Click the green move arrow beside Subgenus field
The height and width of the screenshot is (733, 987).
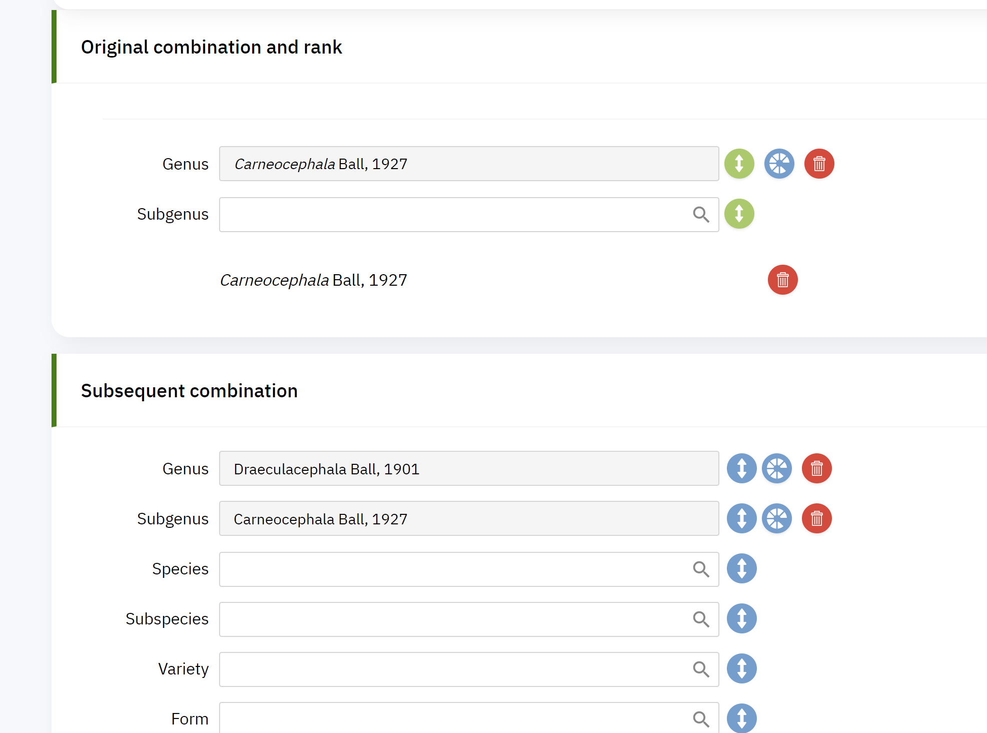point(739,214)
